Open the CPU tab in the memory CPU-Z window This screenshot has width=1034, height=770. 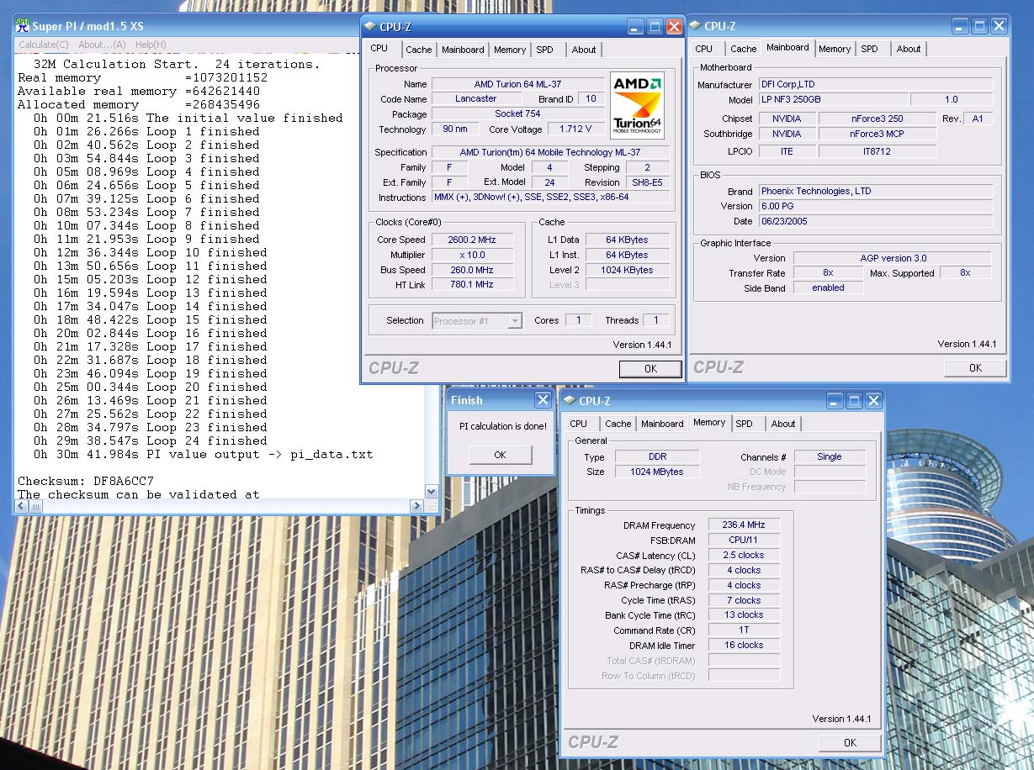579,424
